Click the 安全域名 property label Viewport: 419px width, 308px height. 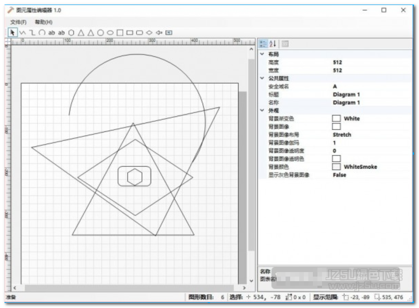click(x=278, y=86)
